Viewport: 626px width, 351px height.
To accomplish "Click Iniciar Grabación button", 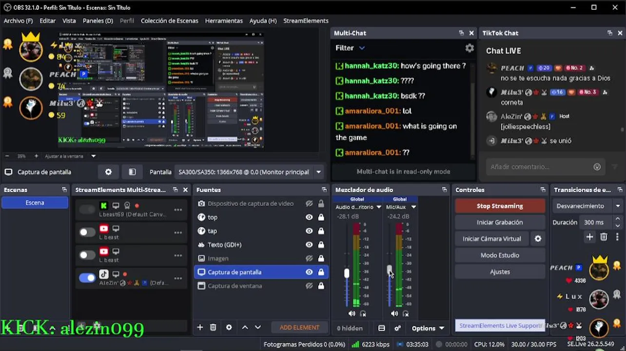I will click(500, 222).
